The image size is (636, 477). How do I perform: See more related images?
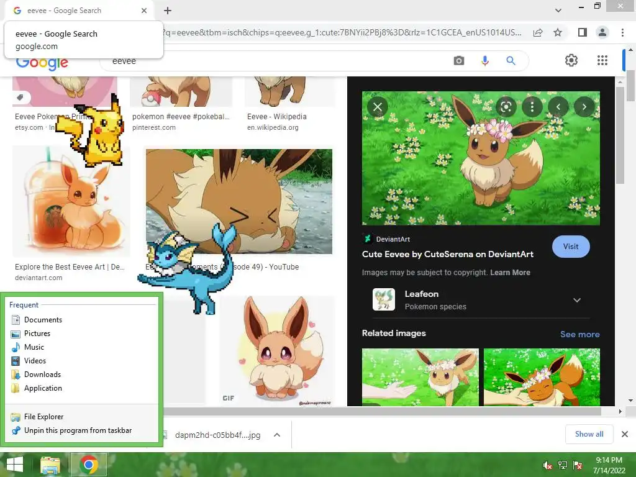point(579,334)
